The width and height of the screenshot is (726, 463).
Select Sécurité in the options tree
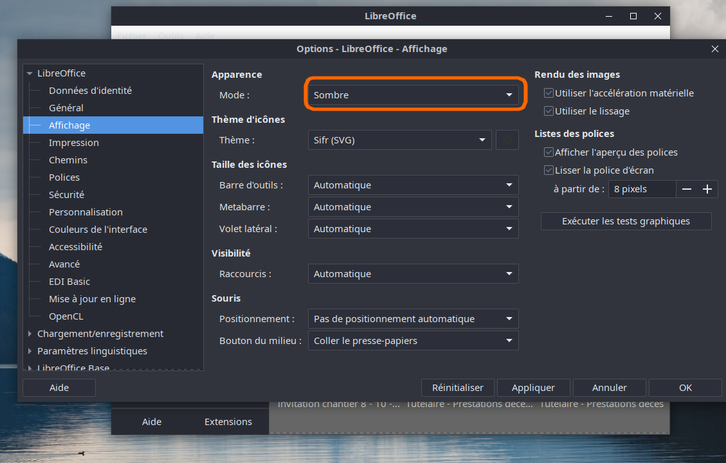(x=66, y=195)
